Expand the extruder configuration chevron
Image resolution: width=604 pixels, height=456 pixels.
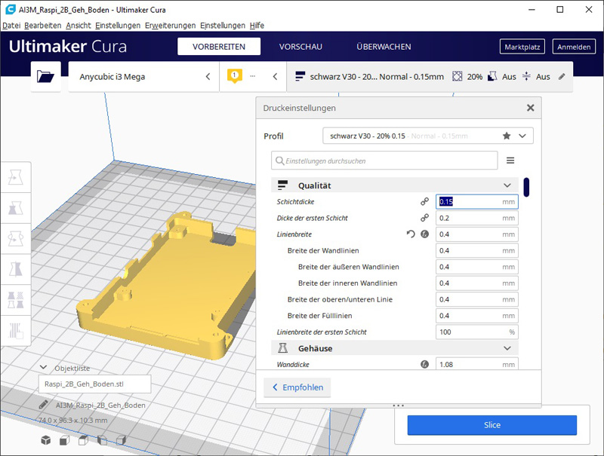[x=275, y=77]
